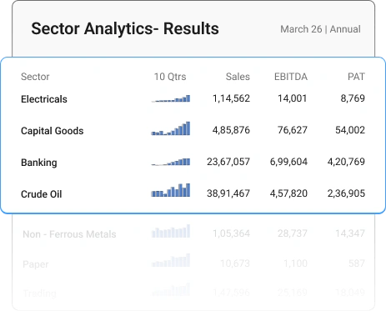Select the Banking sector label
The image size is (386, 311).
point(39,163)
